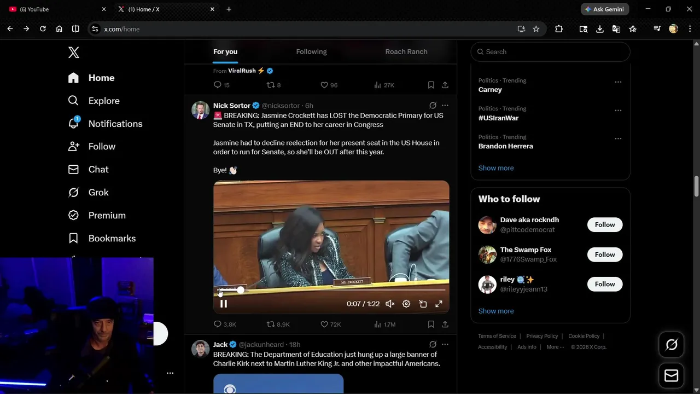This screenshot has width=700, height=394.
Task: Open a new browser tab
Action: [229, 9]
